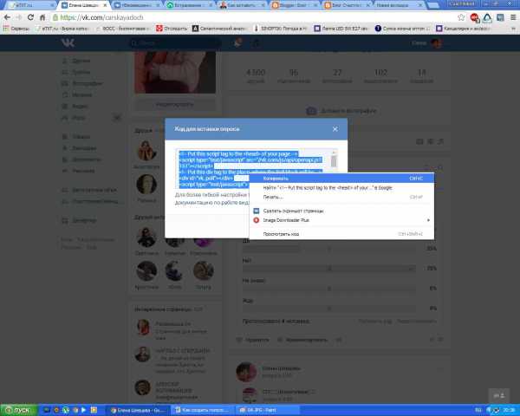Screen dimensions: 520x416
Task: Click the triangle extension icon in toolbar
Action: [x=487, y=17]
